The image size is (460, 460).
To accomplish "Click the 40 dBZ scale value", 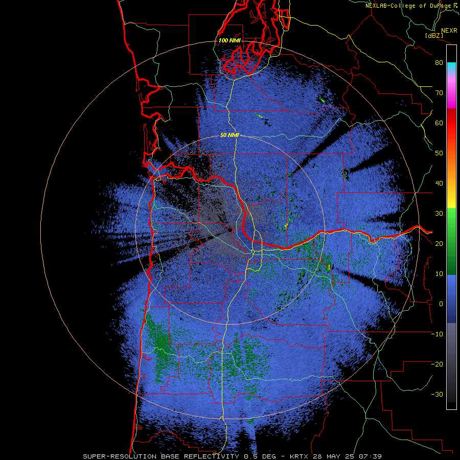I will (439, 183).
